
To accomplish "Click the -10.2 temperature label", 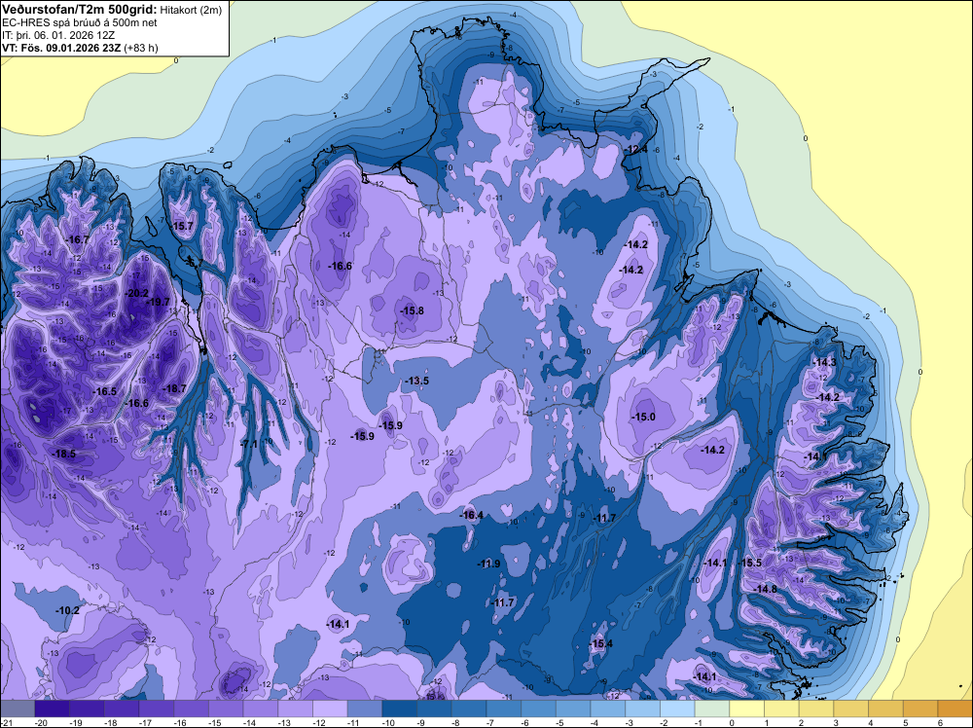I will pos(68,610).
